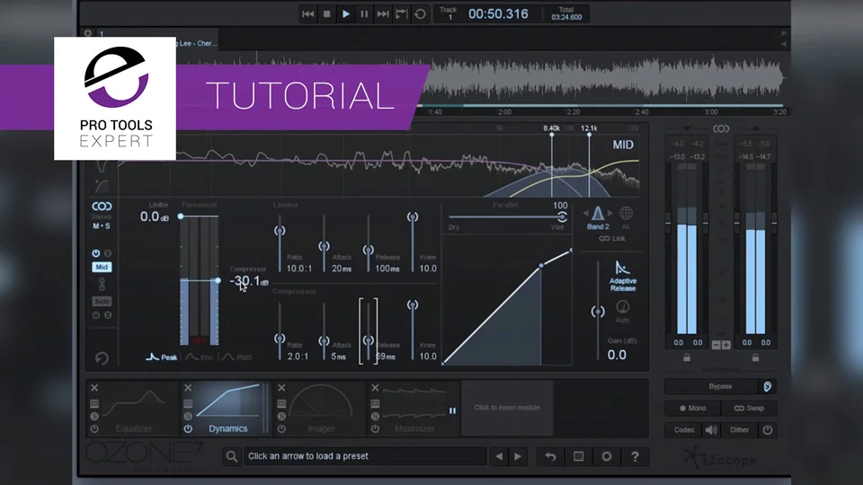Click the Limiter Ratio slider knob

pyautogui.click(x=280, y=231)
